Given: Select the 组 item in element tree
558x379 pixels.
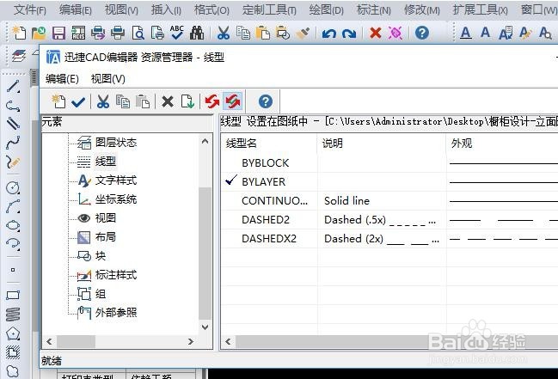Looking at the screenshot, I should point(101,294).
